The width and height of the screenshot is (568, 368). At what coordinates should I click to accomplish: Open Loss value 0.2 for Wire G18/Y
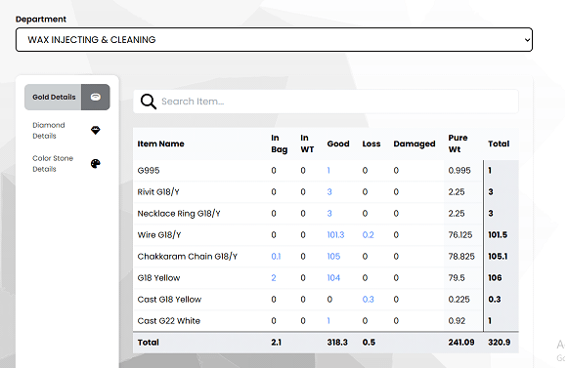(368, 235)
